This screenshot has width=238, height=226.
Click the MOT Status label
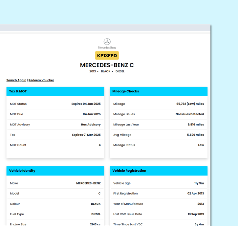click(x=18, y=104)
